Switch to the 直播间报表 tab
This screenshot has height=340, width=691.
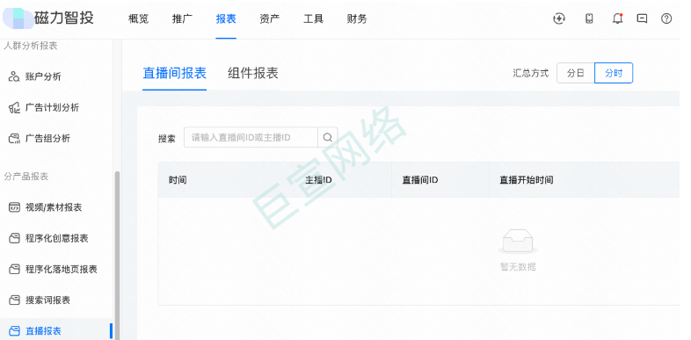[x=175, y=73]
